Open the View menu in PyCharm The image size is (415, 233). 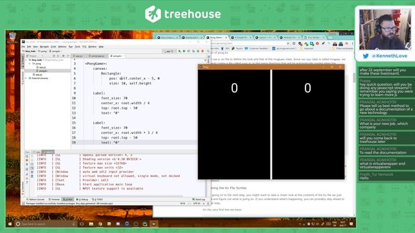pos(36,47)
